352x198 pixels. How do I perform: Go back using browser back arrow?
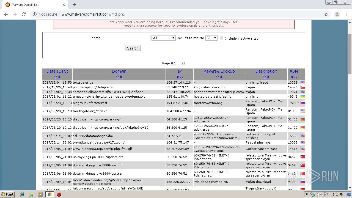(6, 14)
